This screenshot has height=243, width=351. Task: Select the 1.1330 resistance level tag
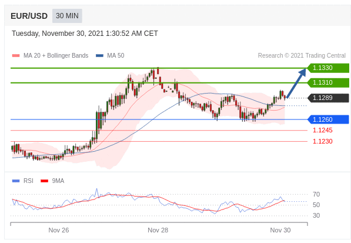pos(328,68)
